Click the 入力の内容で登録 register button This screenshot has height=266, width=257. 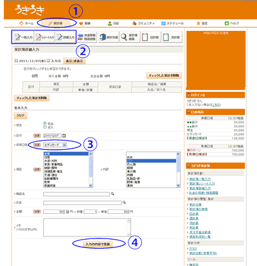click(98, 244)
